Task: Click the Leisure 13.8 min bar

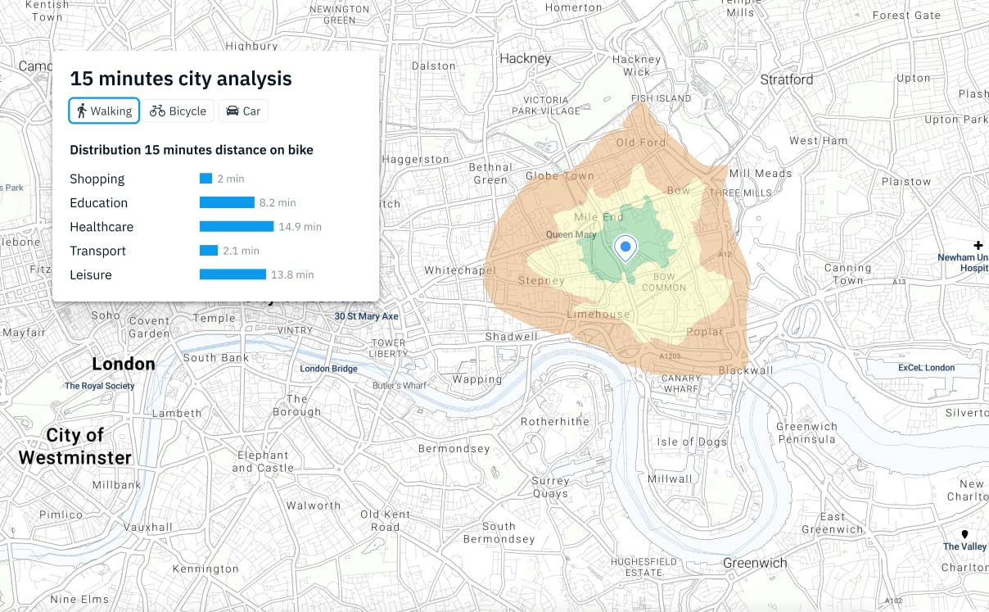Action: click(x=233, y=274)
